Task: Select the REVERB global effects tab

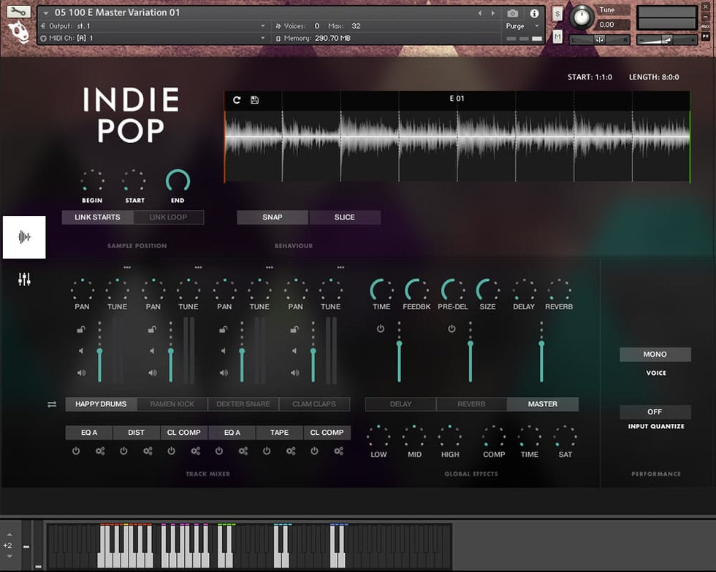Action: (x=471, y=404)
